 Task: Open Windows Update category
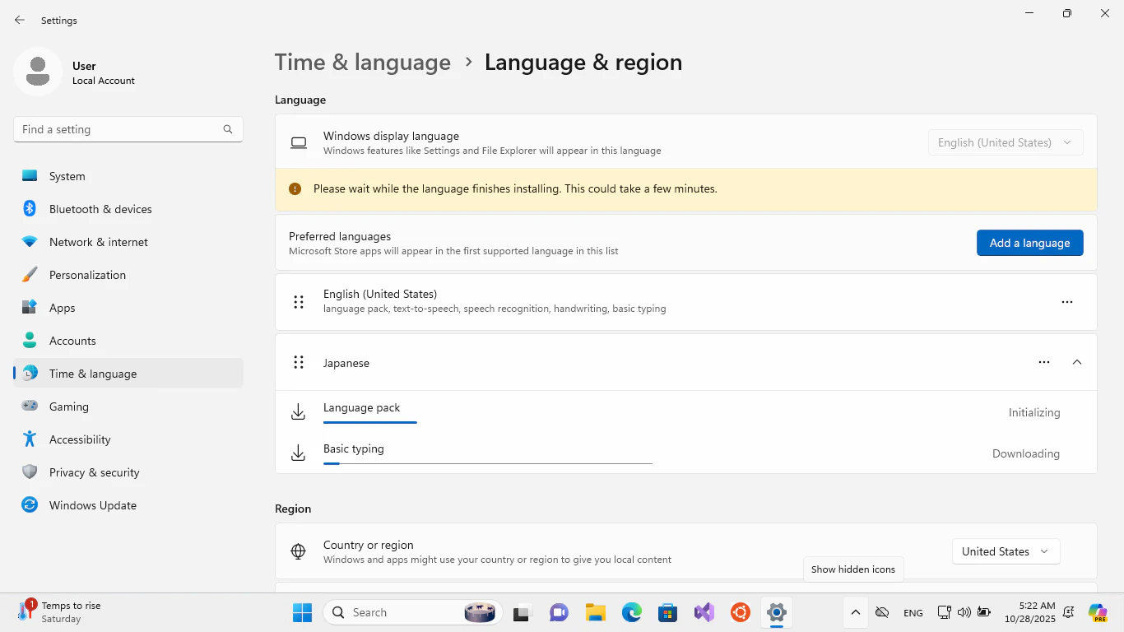(128, 505)
